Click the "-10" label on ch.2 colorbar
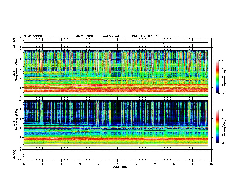The width and height of the screenshot is (238, 184). click(x=222, y=143)
